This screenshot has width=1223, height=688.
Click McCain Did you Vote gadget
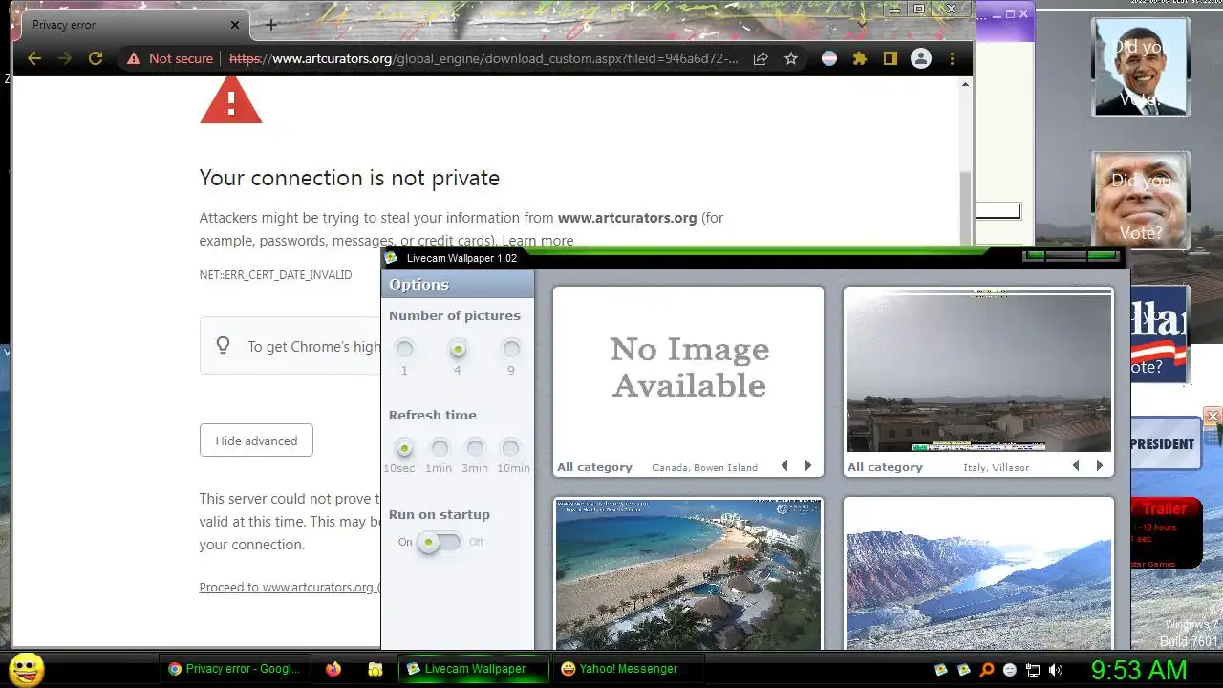click(1141, 200)
